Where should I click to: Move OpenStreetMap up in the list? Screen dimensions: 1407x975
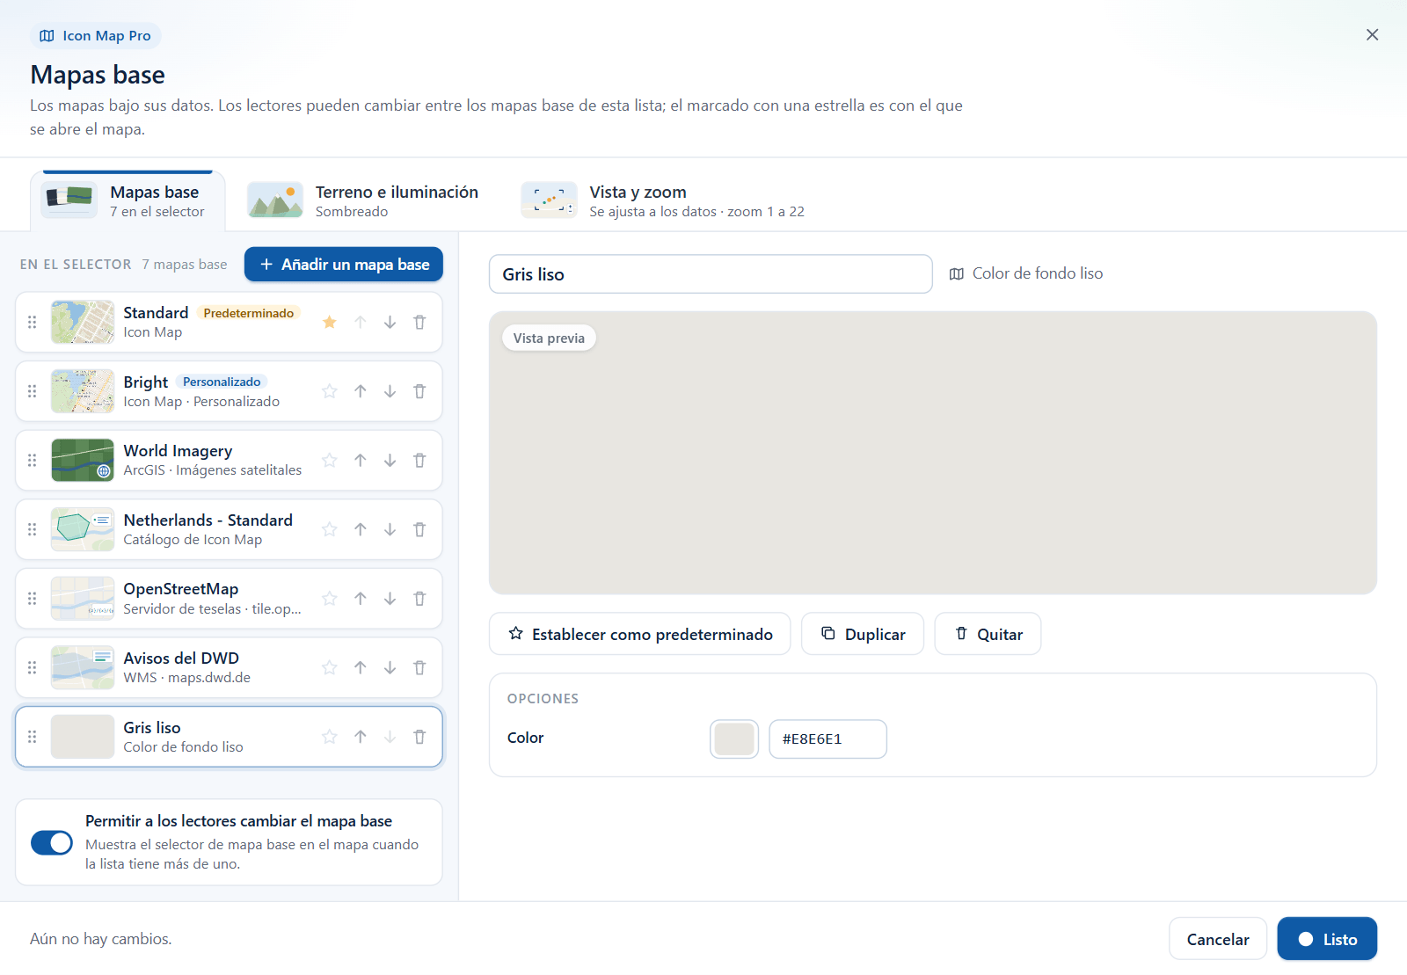(x=360, y=599)
